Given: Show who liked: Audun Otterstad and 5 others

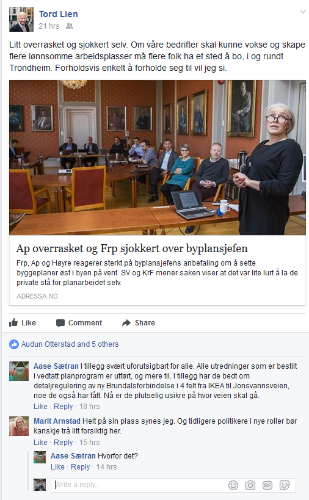Looking at the screenshot, I should pos(70,344).
